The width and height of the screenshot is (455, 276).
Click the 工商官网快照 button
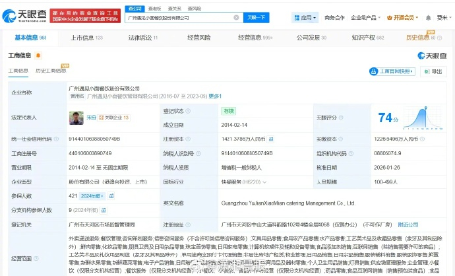click(x=392, y=71)
